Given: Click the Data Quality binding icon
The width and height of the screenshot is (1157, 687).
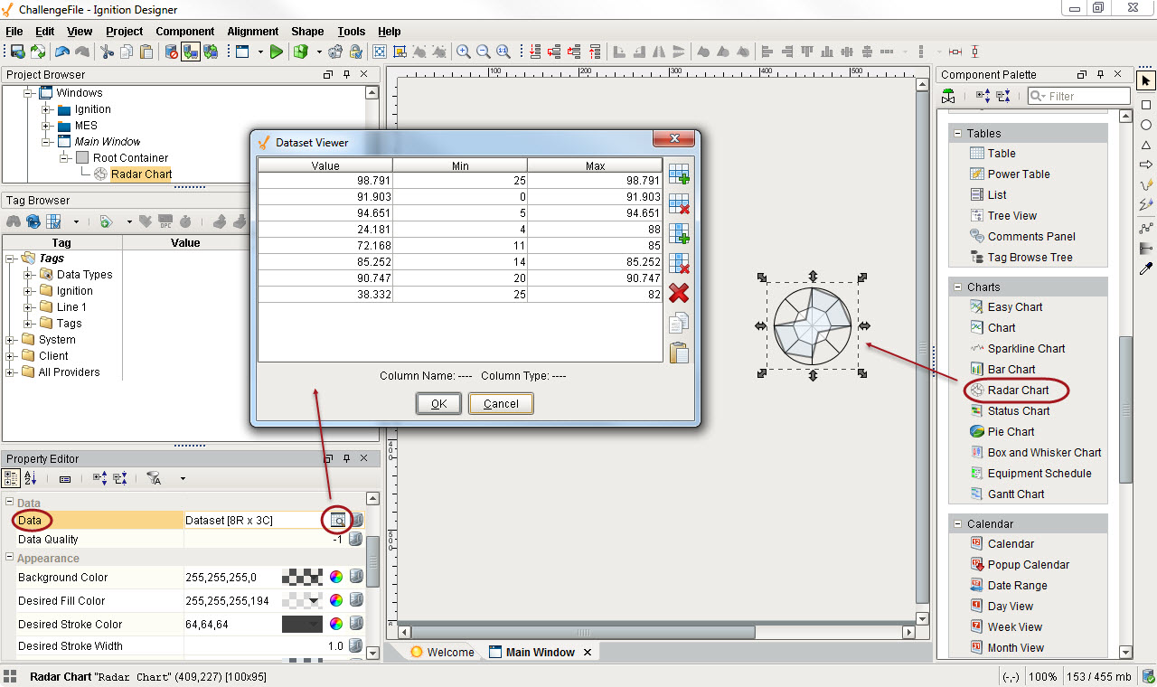Looking at the screenshot, I should tap(356, 539).
